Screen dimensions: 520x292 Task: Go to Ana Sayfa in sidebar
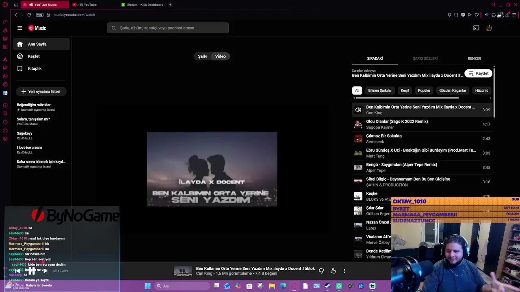41,44
